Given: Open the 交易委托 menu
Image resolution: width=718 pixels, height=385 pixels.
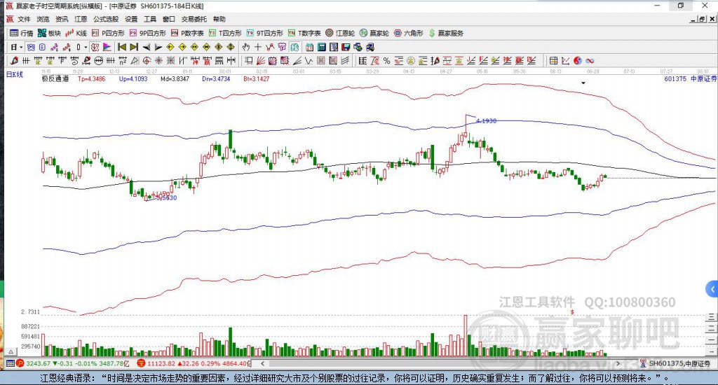Looking at the screenshot, I should [194, 20].
